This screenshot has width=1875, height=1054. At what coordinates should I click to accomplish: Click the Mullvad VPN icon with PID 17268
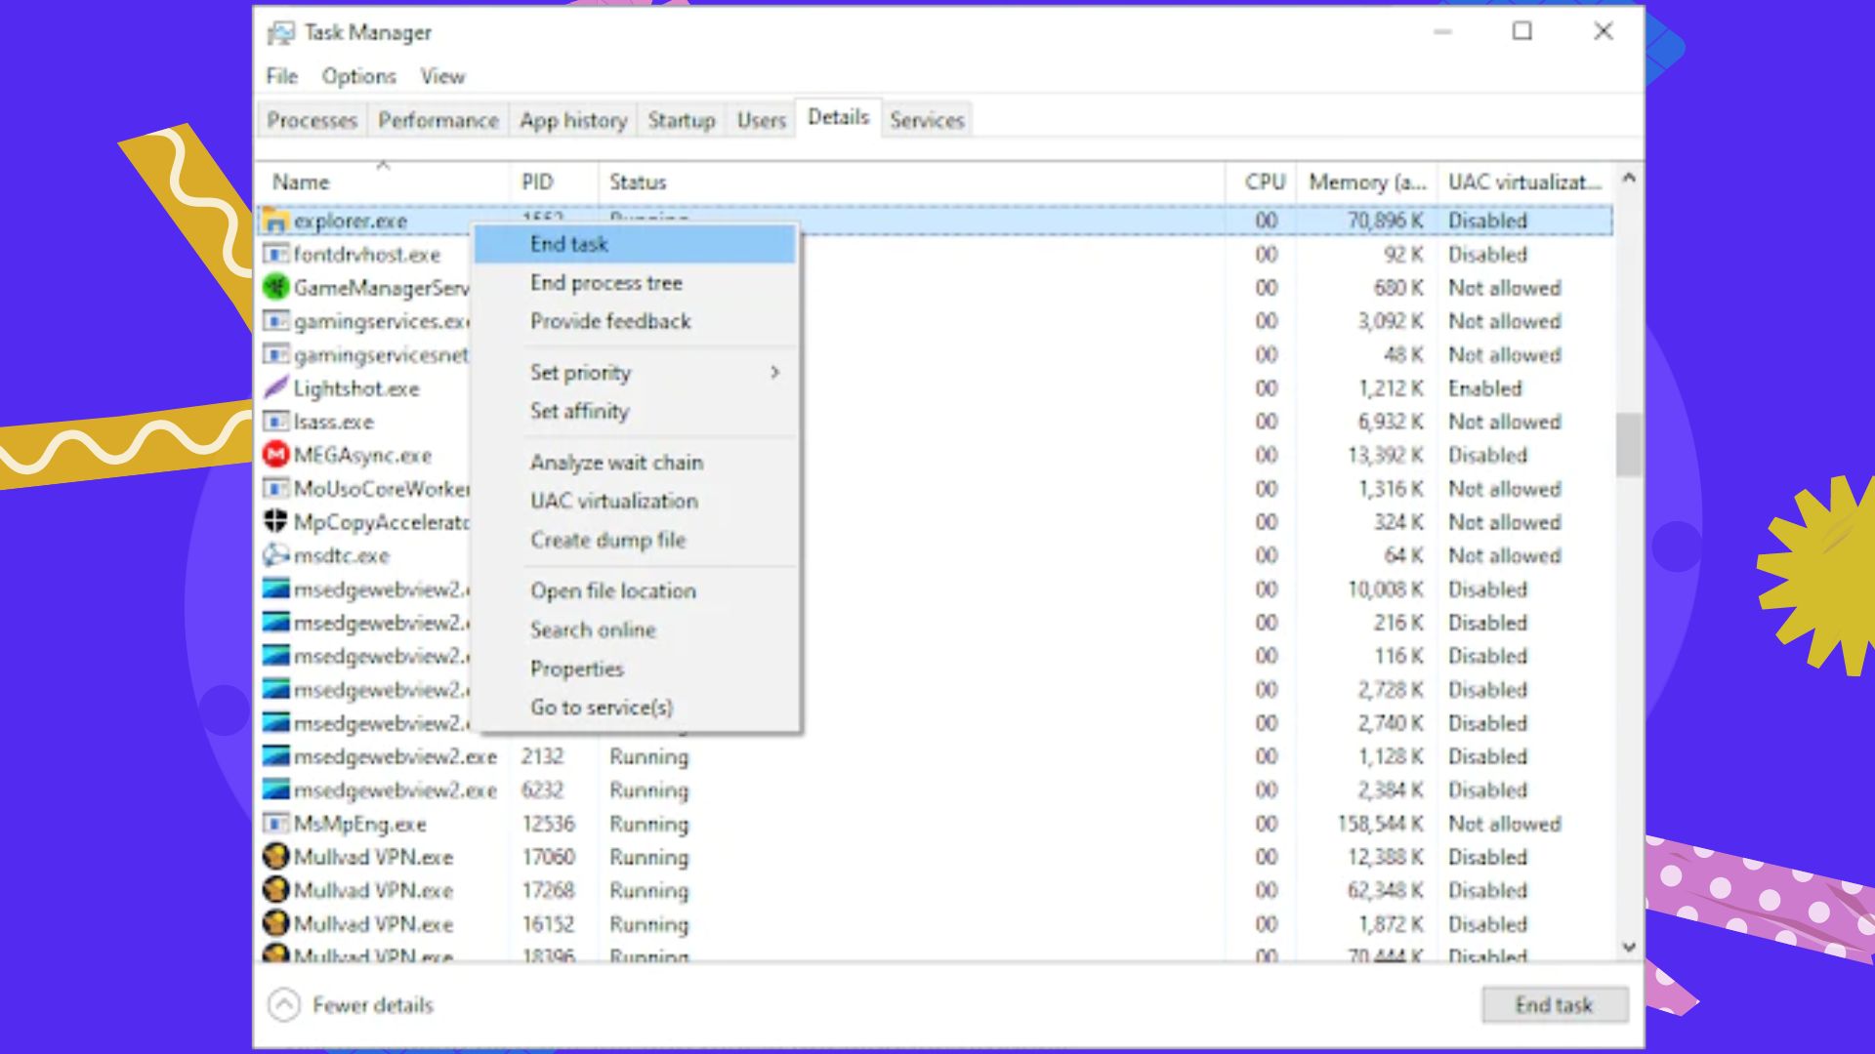(276, 890)
